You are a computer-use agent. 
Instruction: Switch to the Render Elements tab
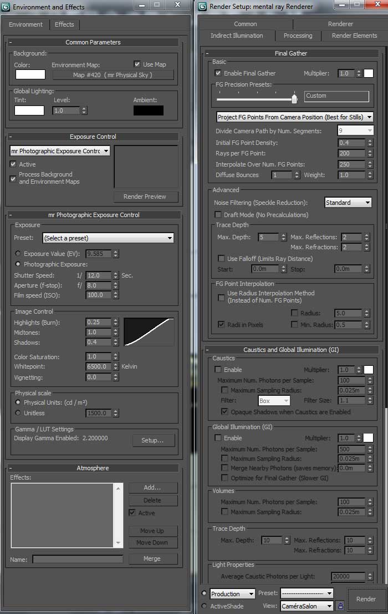pos(354,36)
